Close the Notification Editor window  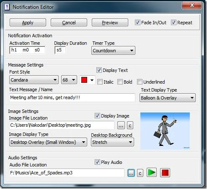click(x=192, y=5)
